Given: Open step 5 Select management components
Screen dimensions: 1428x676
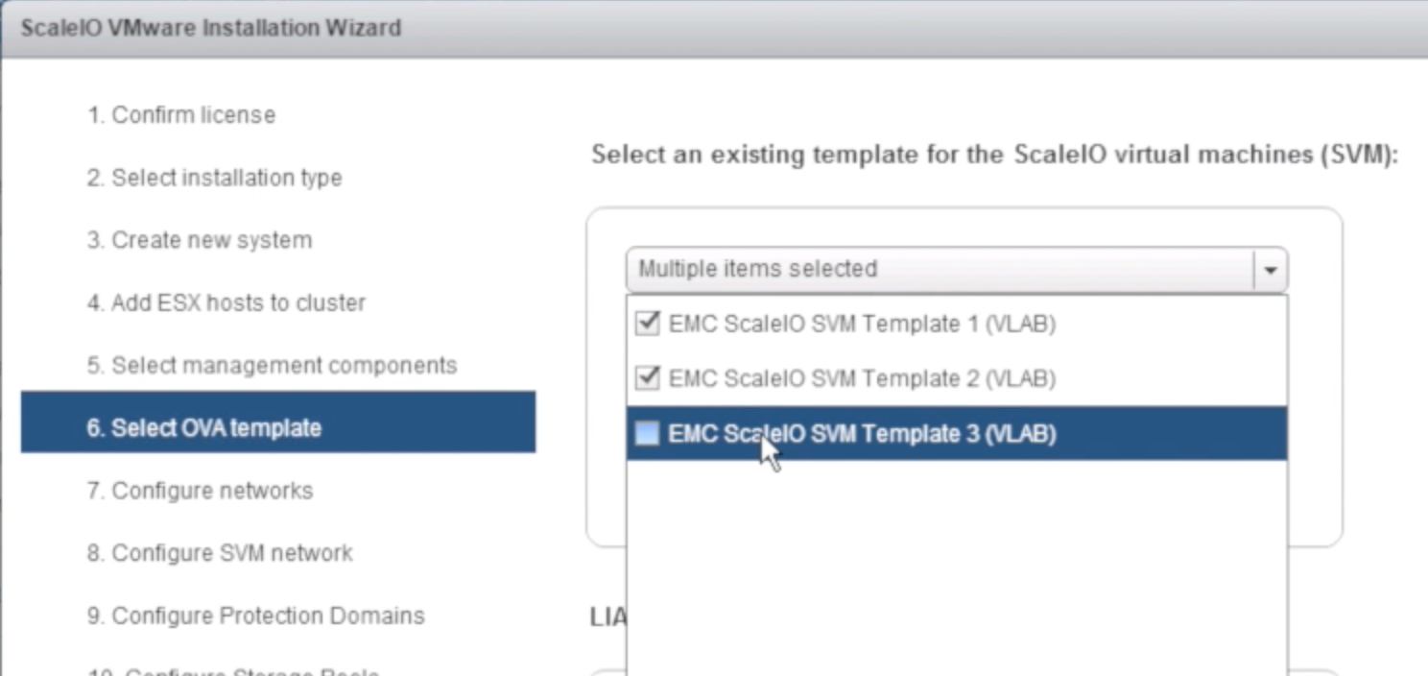Looking at the screenshot, I should pos(272,366).
